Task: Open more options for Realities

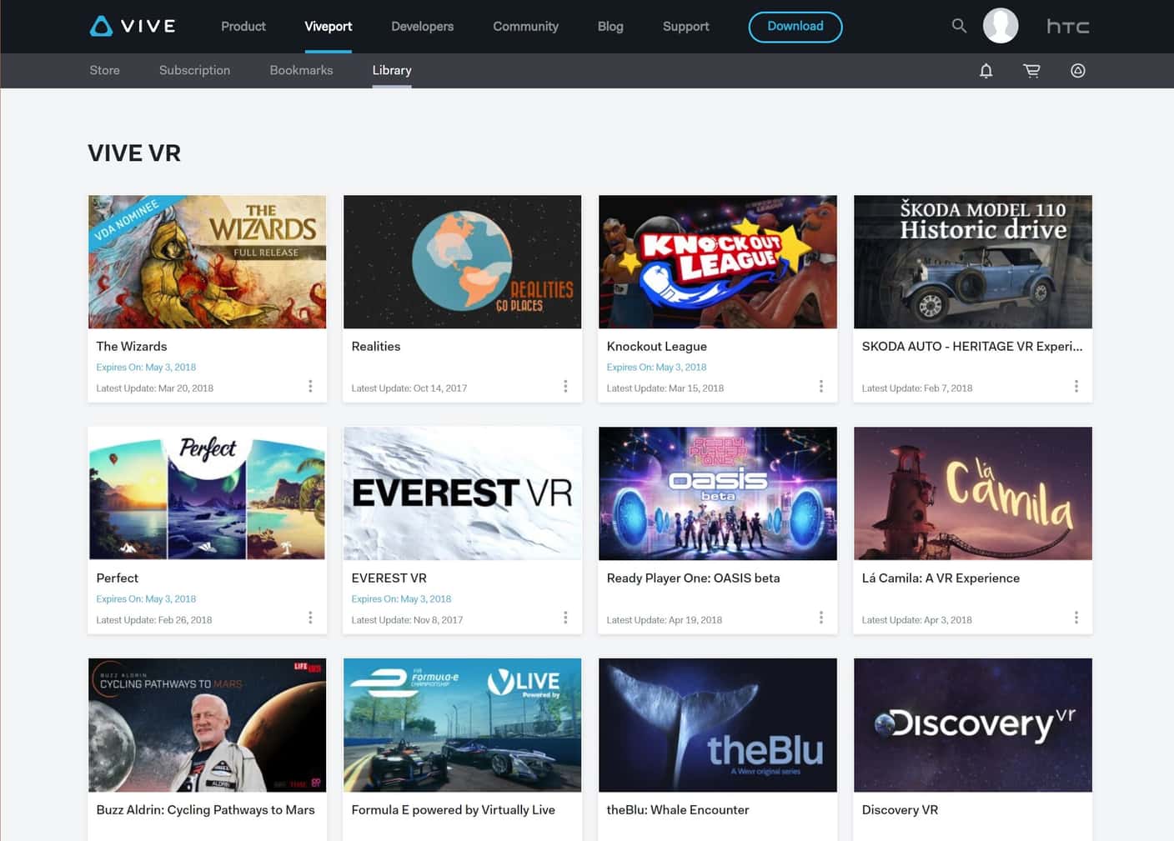Action: pyautogui.click(x=565, y=387)
